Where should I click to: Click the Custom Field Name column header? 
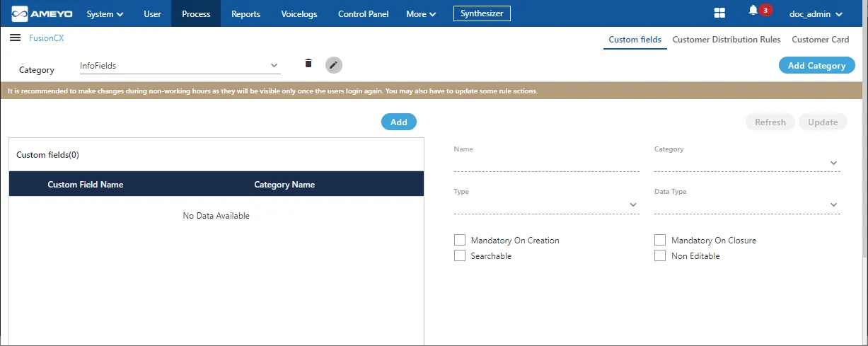86,184
